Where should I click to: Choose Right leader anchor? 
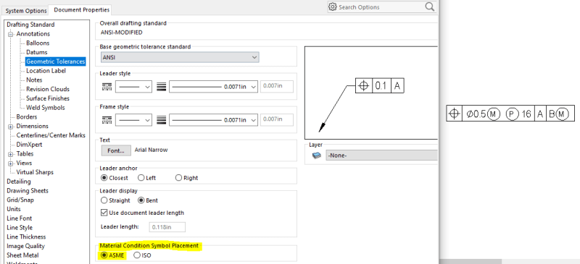187,178
